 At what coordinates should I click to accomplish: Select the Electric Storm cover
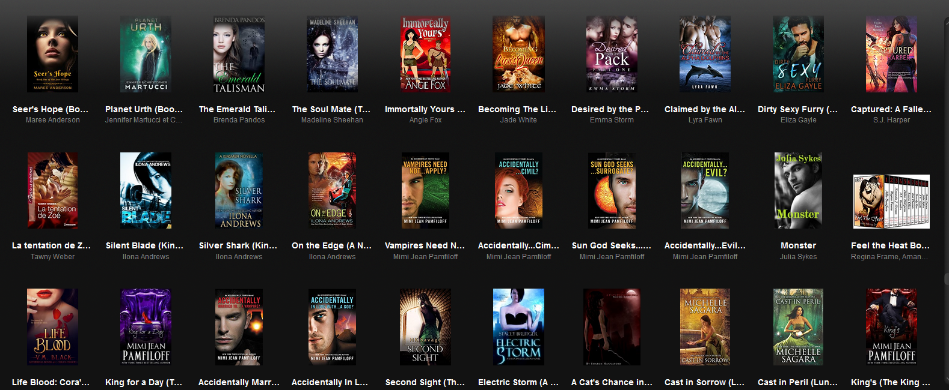tap(518, 326)
